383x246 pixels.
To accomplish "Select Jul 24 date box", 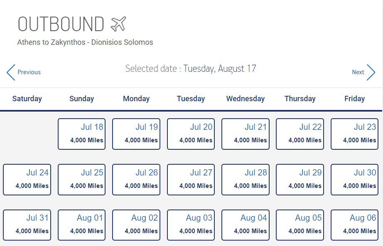I will (27, 180).
